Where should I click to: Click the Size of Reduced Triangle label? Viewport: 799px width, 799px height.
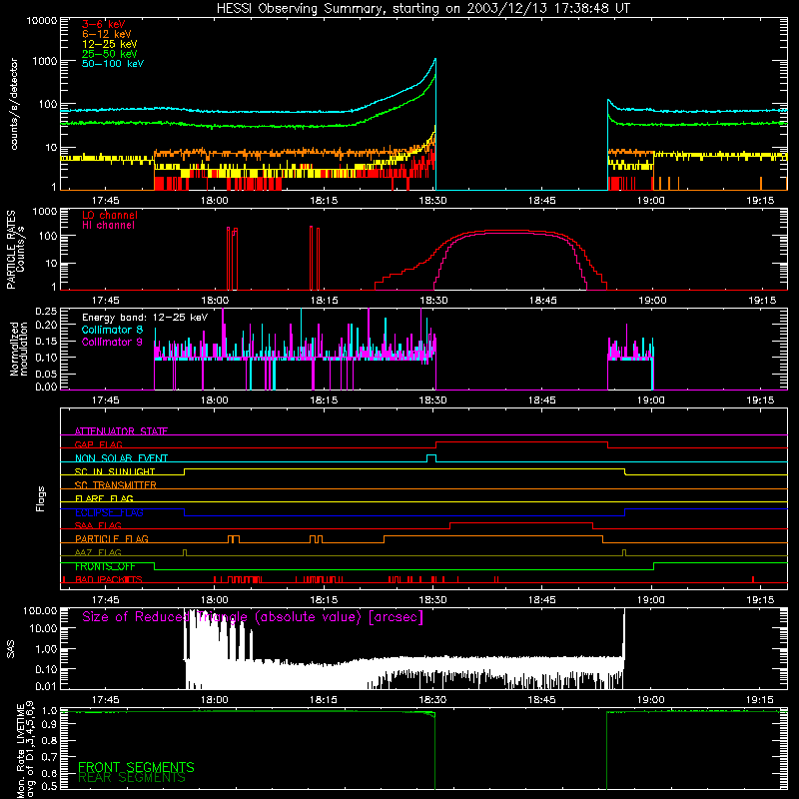(253, 617)
